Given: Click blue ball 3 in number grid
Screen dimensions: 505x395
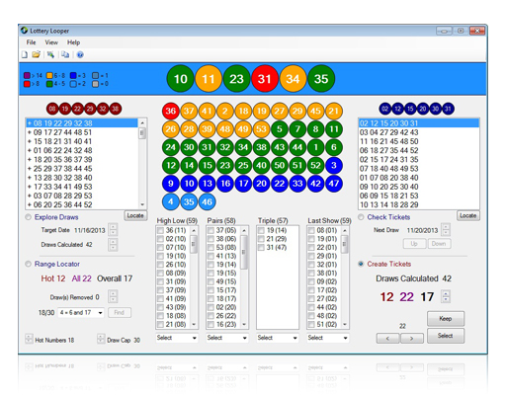Looking at the screenshot, I should point(334,165).
